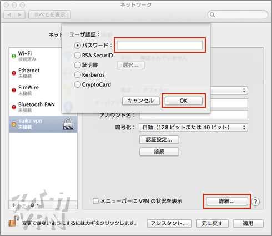
Task: Enable showing VPN status in menu bar
Action: point(95,201)
